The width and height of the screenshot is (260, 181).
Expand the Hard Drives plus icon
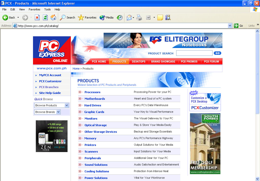point(80,105)
